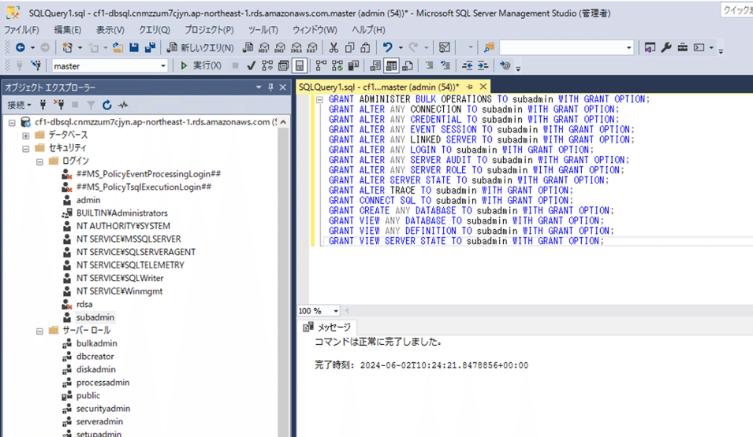Click Object Explorer activity monitor pulse icon

pos(124,105)
